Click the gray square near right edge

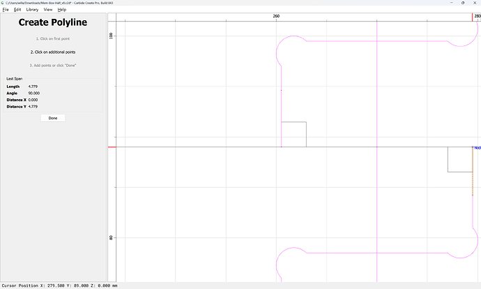pyautogui.click(x=460, y=159)
